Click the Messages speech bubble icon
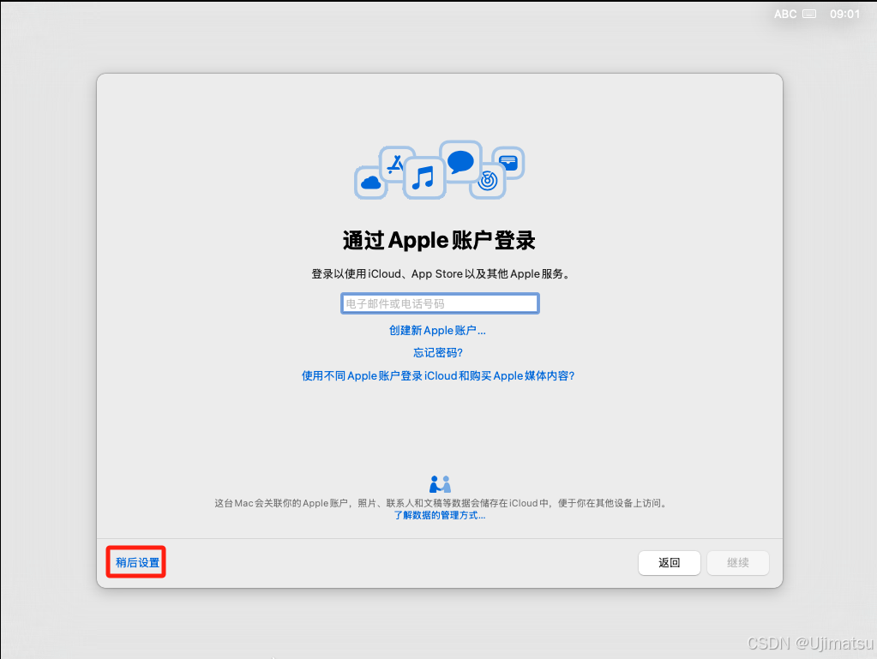The image size is (877, 659). pyautogui.click(x=461, y=161)
